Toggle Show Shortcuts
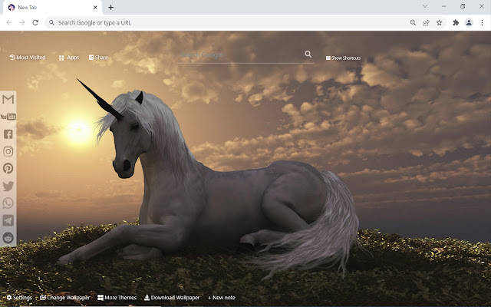The image size is (491, 307). (343, 58)
